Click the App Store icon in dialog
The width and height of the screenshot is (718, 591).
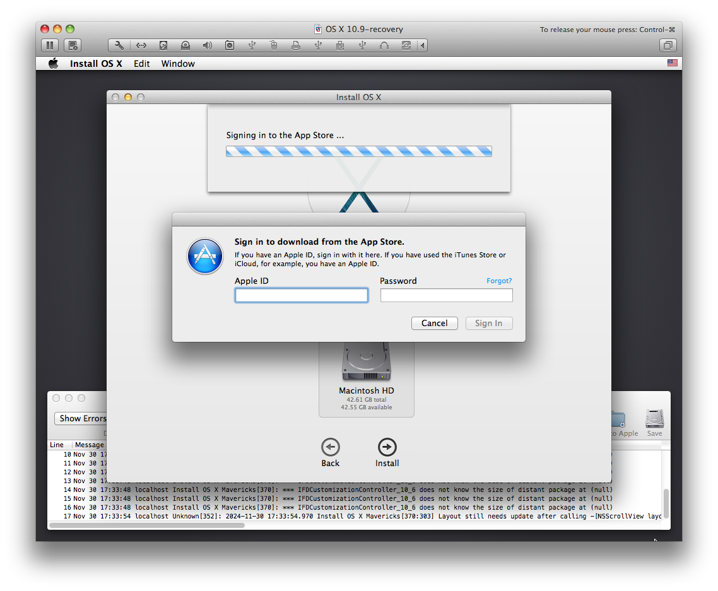[x=204, y=256]
